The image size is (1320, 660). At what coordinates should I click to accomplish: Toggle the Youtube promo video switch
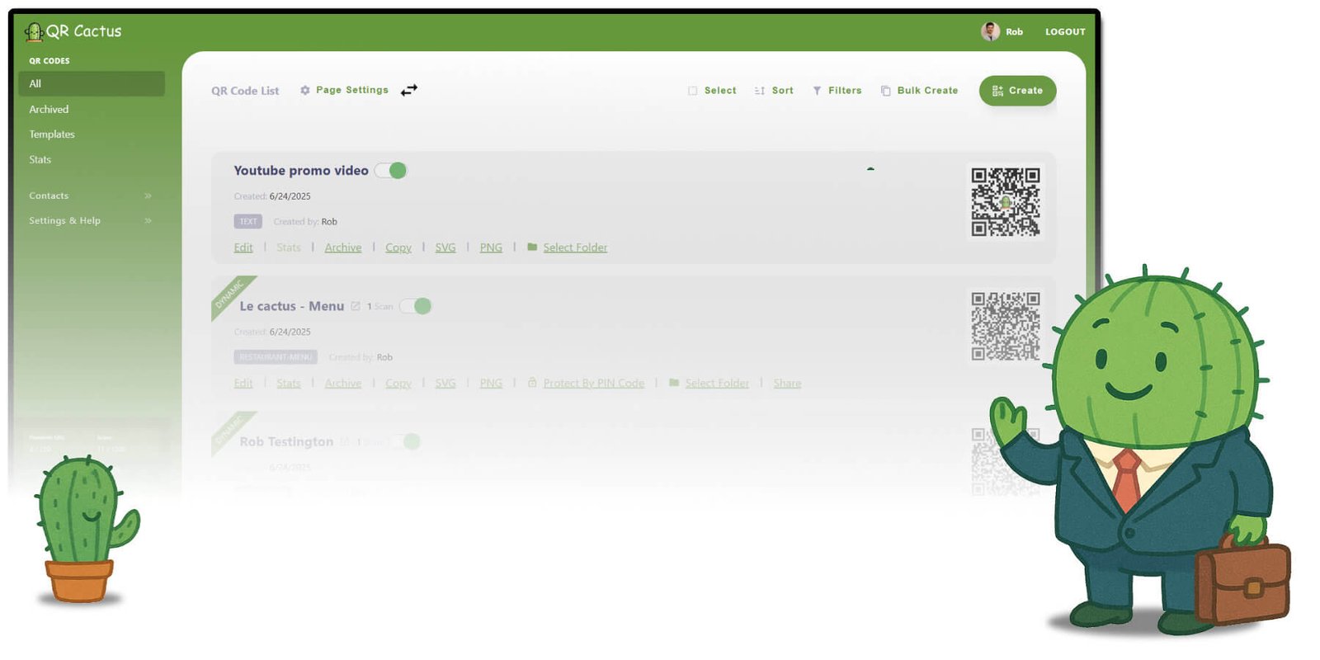(391, 171)
